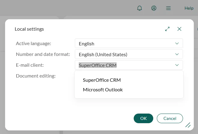Expand the Active language dropdown chevron
Screen dimensions: 198x134
pos(177,44)
